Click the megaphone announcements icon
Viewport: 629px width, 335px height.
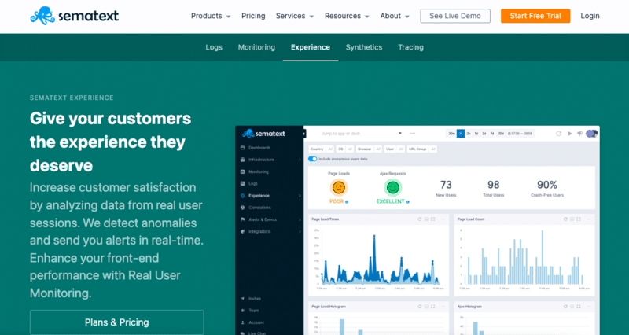[x=579, y=134]
